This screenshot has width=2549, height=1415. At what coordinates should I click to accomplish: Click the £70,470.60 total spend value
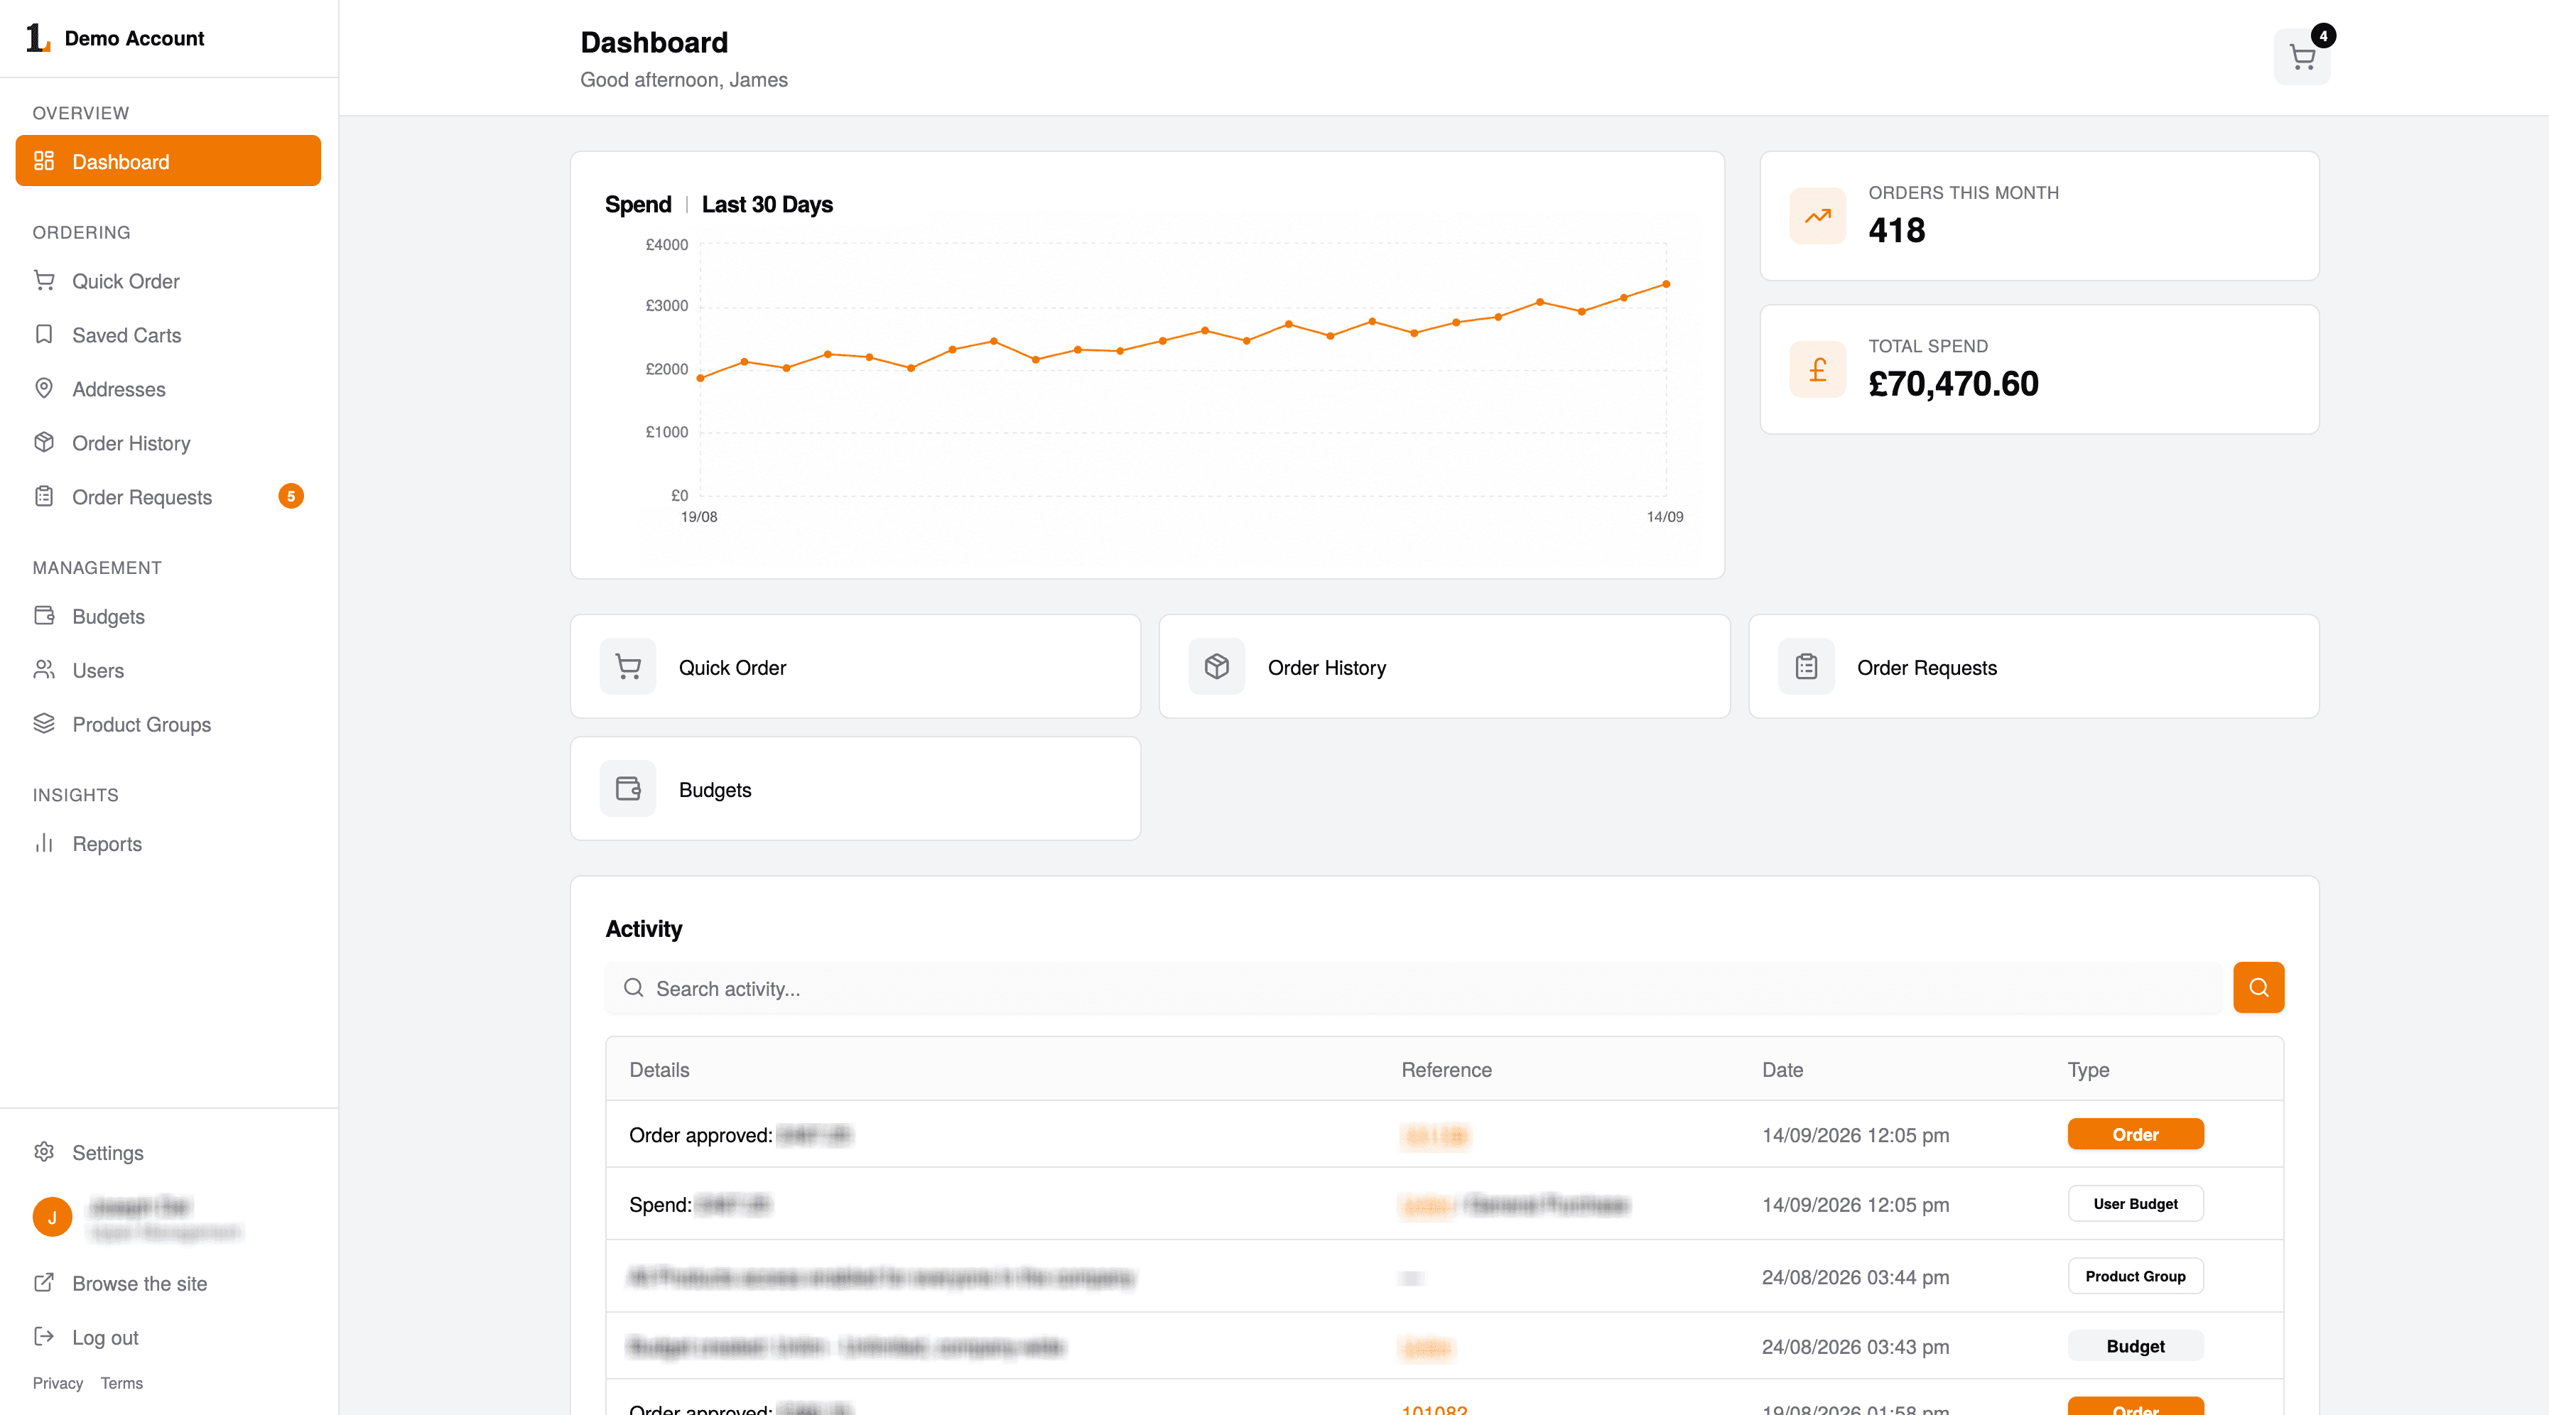click(1952, 384)
